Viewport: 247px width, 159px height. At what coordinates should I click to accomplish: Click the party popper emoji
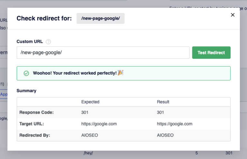120,73
